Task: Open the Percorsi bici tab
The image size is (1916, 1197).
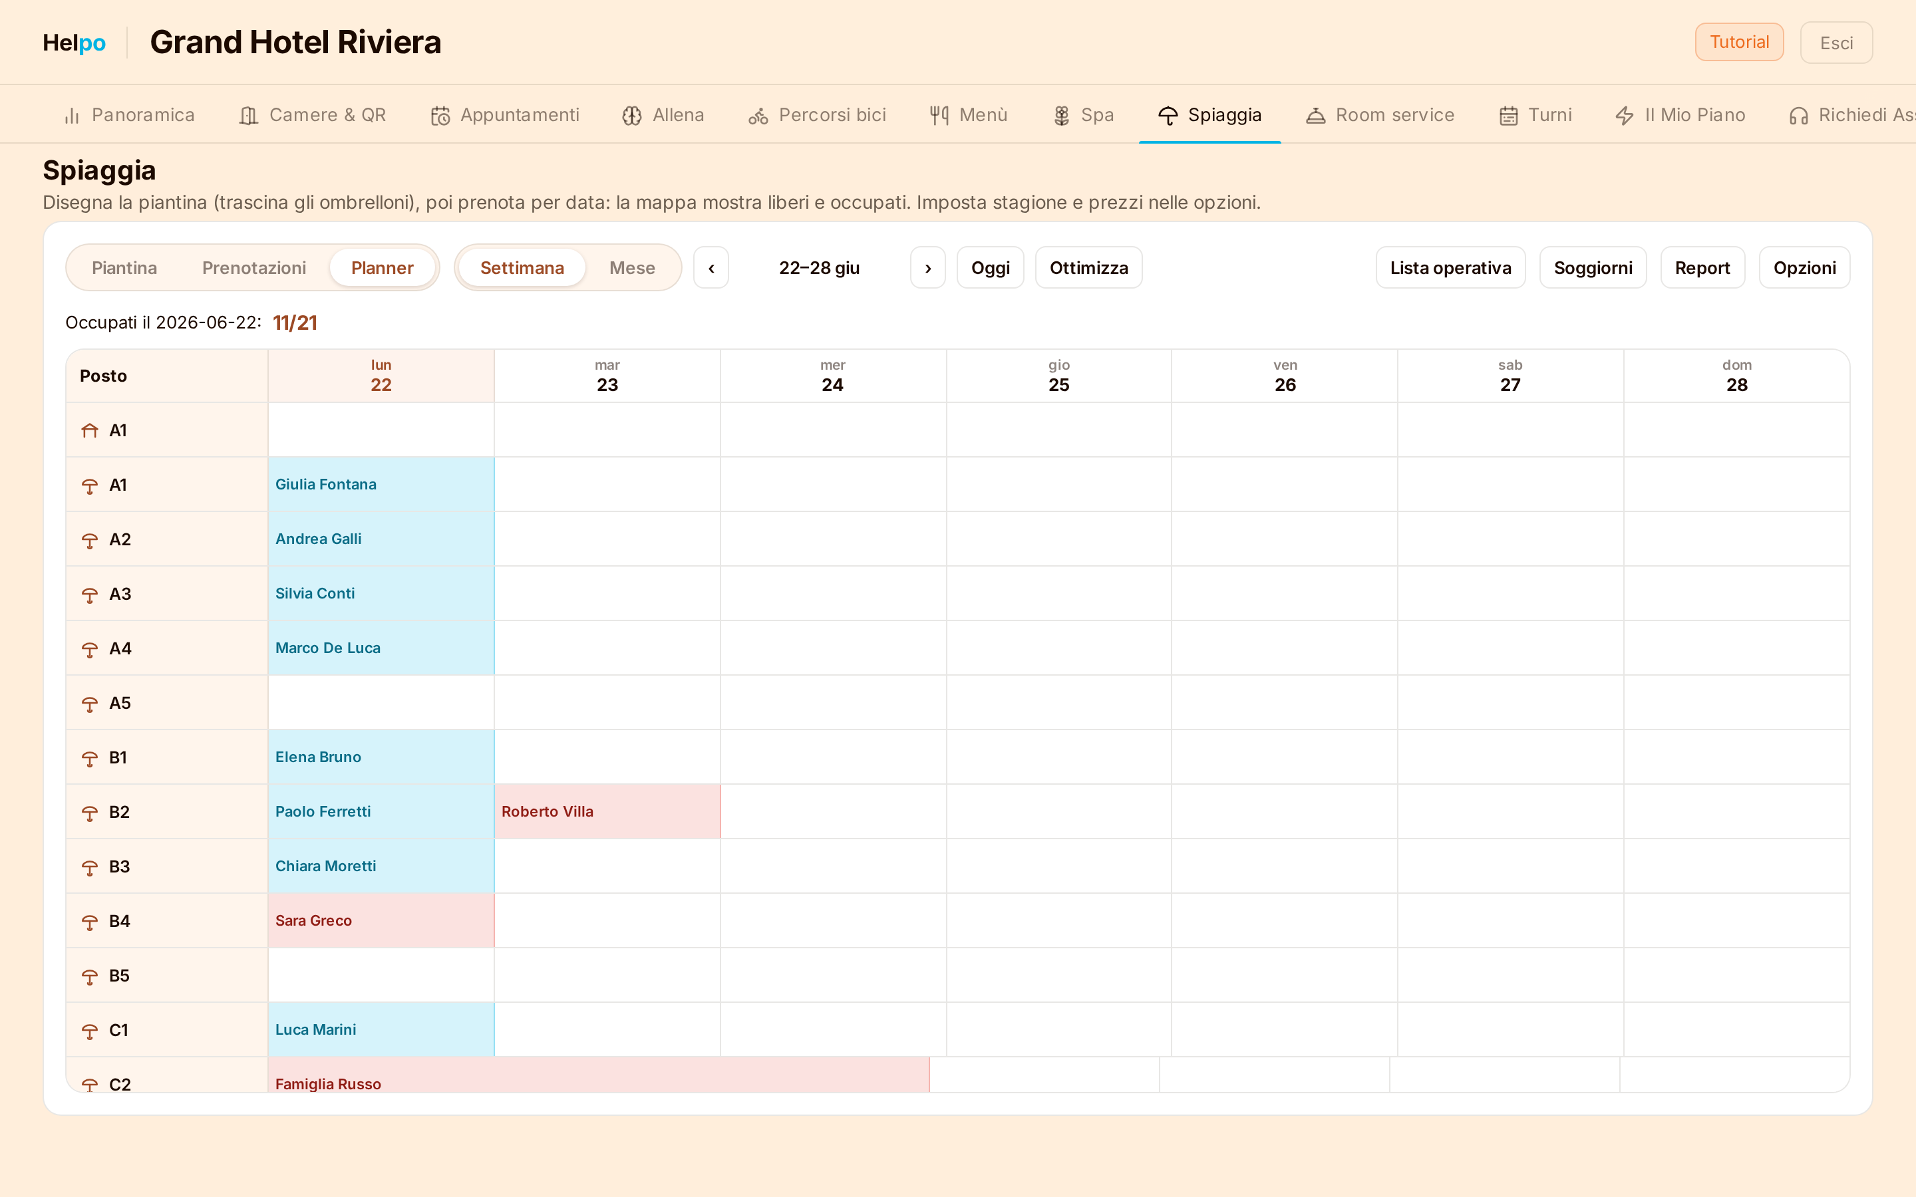Action: [817, 116]
